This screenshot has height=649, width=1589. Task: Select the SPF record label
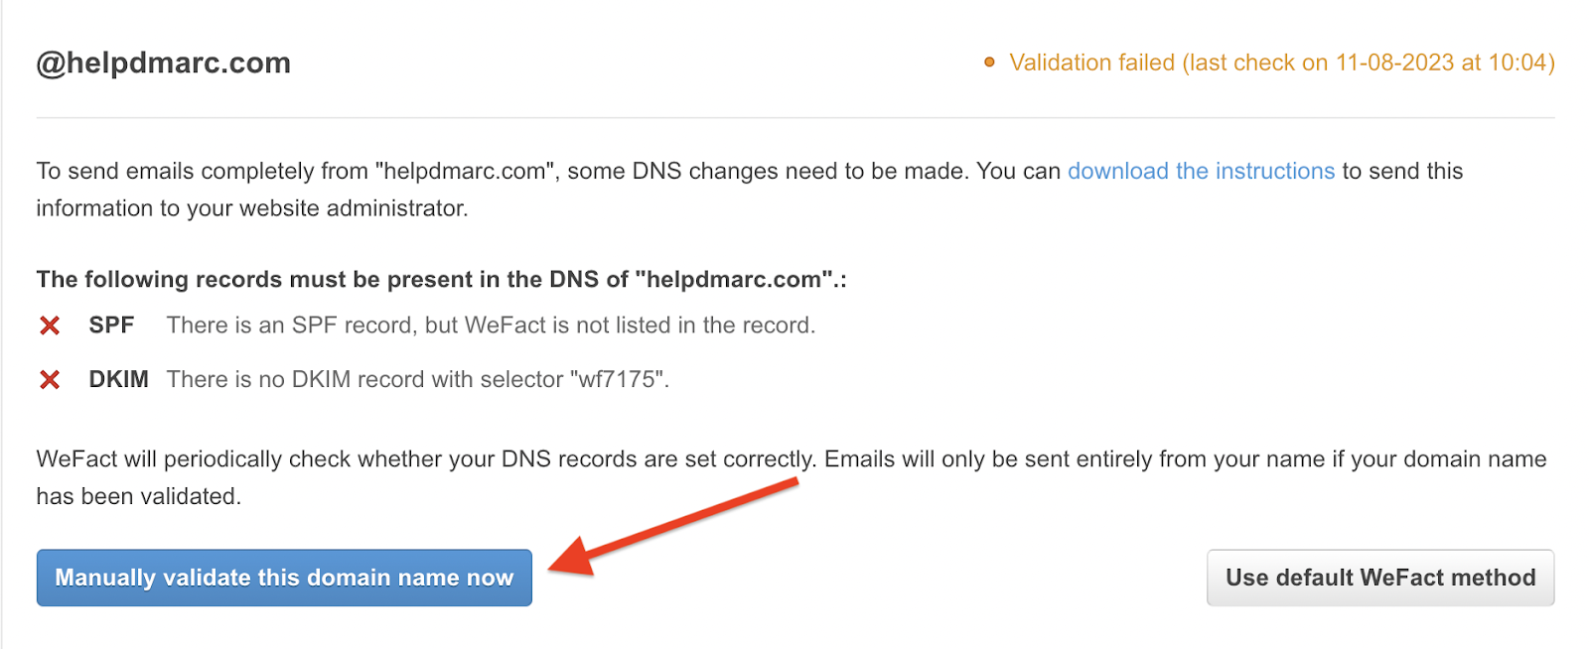pyautogui.click(x=111, y=324)
